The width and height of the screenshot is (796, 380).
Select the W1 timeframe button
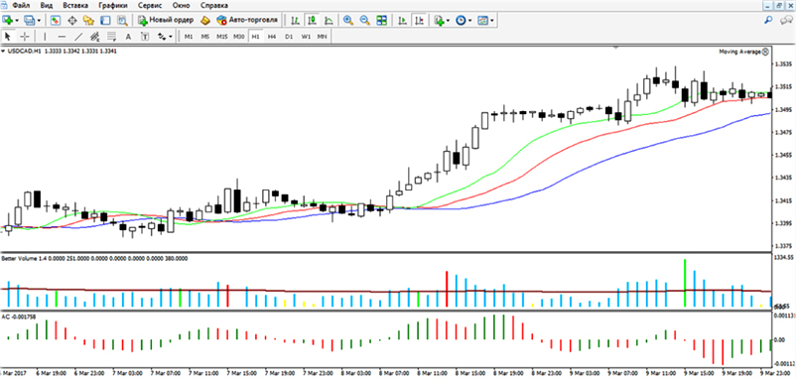[x=305, y=37]
